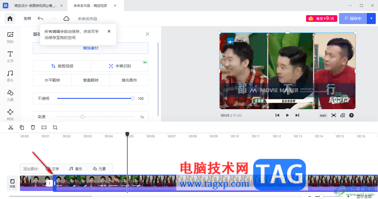Viewport: 378px width, 199px height.
Task: Dismiss the auto-save tooltip
Action: tap(109, 31)
